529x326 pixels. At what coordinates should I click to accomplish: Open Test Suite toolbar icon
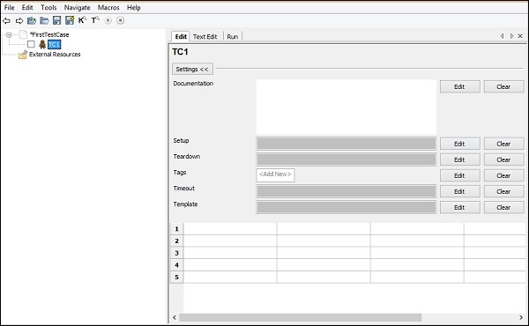tap(32, 20)
